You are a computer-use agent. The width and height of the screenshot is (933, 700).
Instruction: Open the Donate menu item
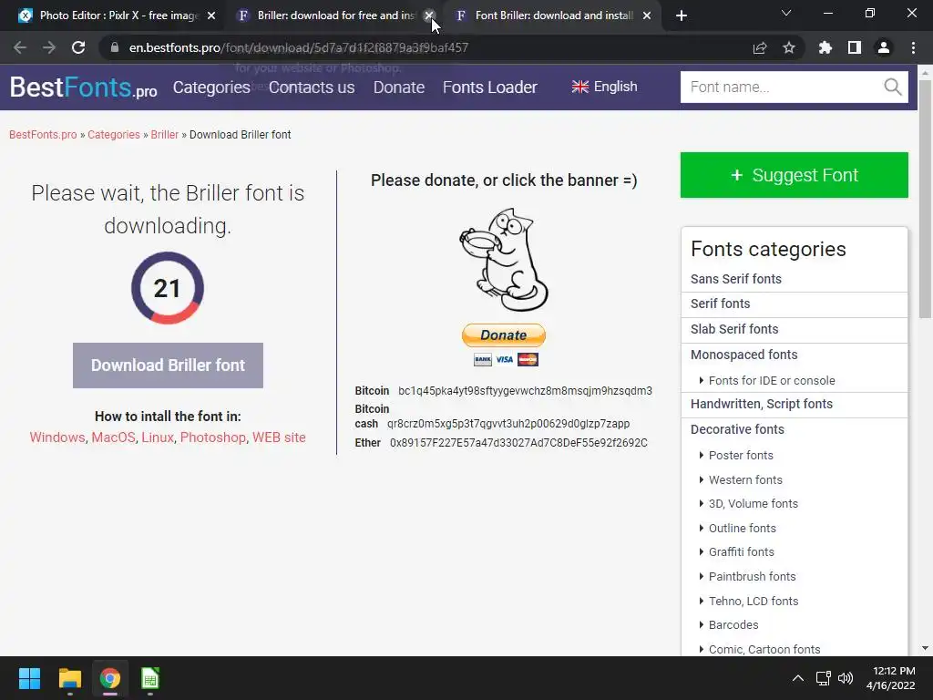point(399,87)
